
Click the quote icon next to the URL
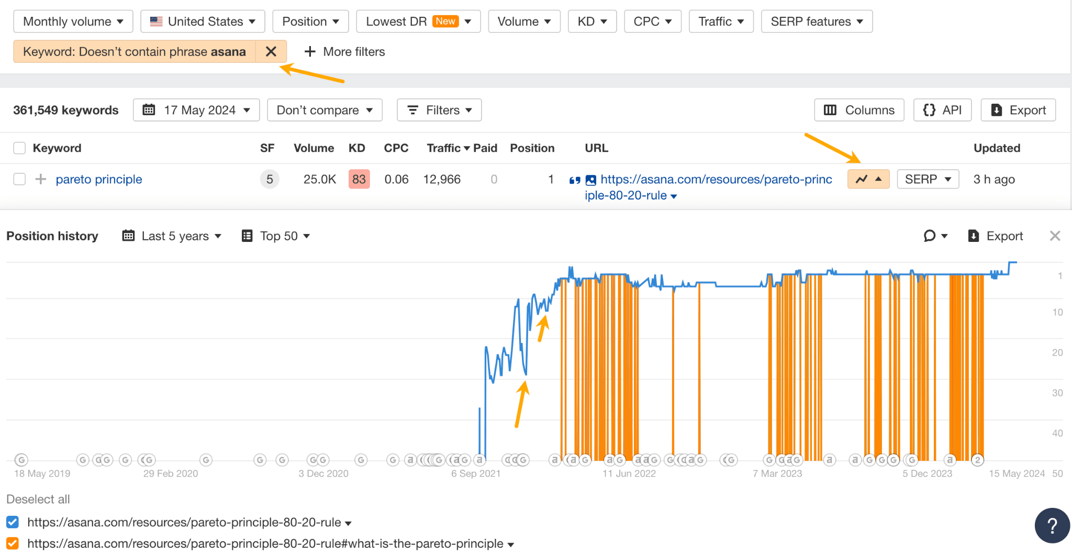tap(574, 179)
